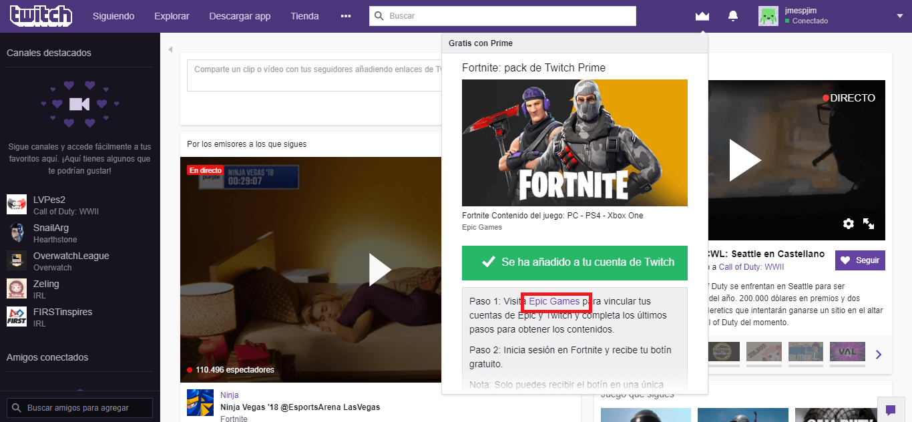Click the Zeling channel avatar
Screen dimensions: 912x422
coord(17,288)
